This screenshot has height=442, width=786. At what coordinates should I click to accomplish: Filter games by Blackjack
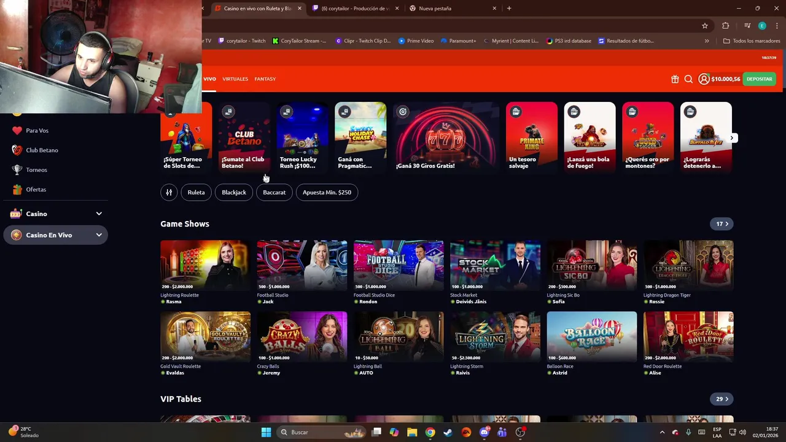pos(234,192)
